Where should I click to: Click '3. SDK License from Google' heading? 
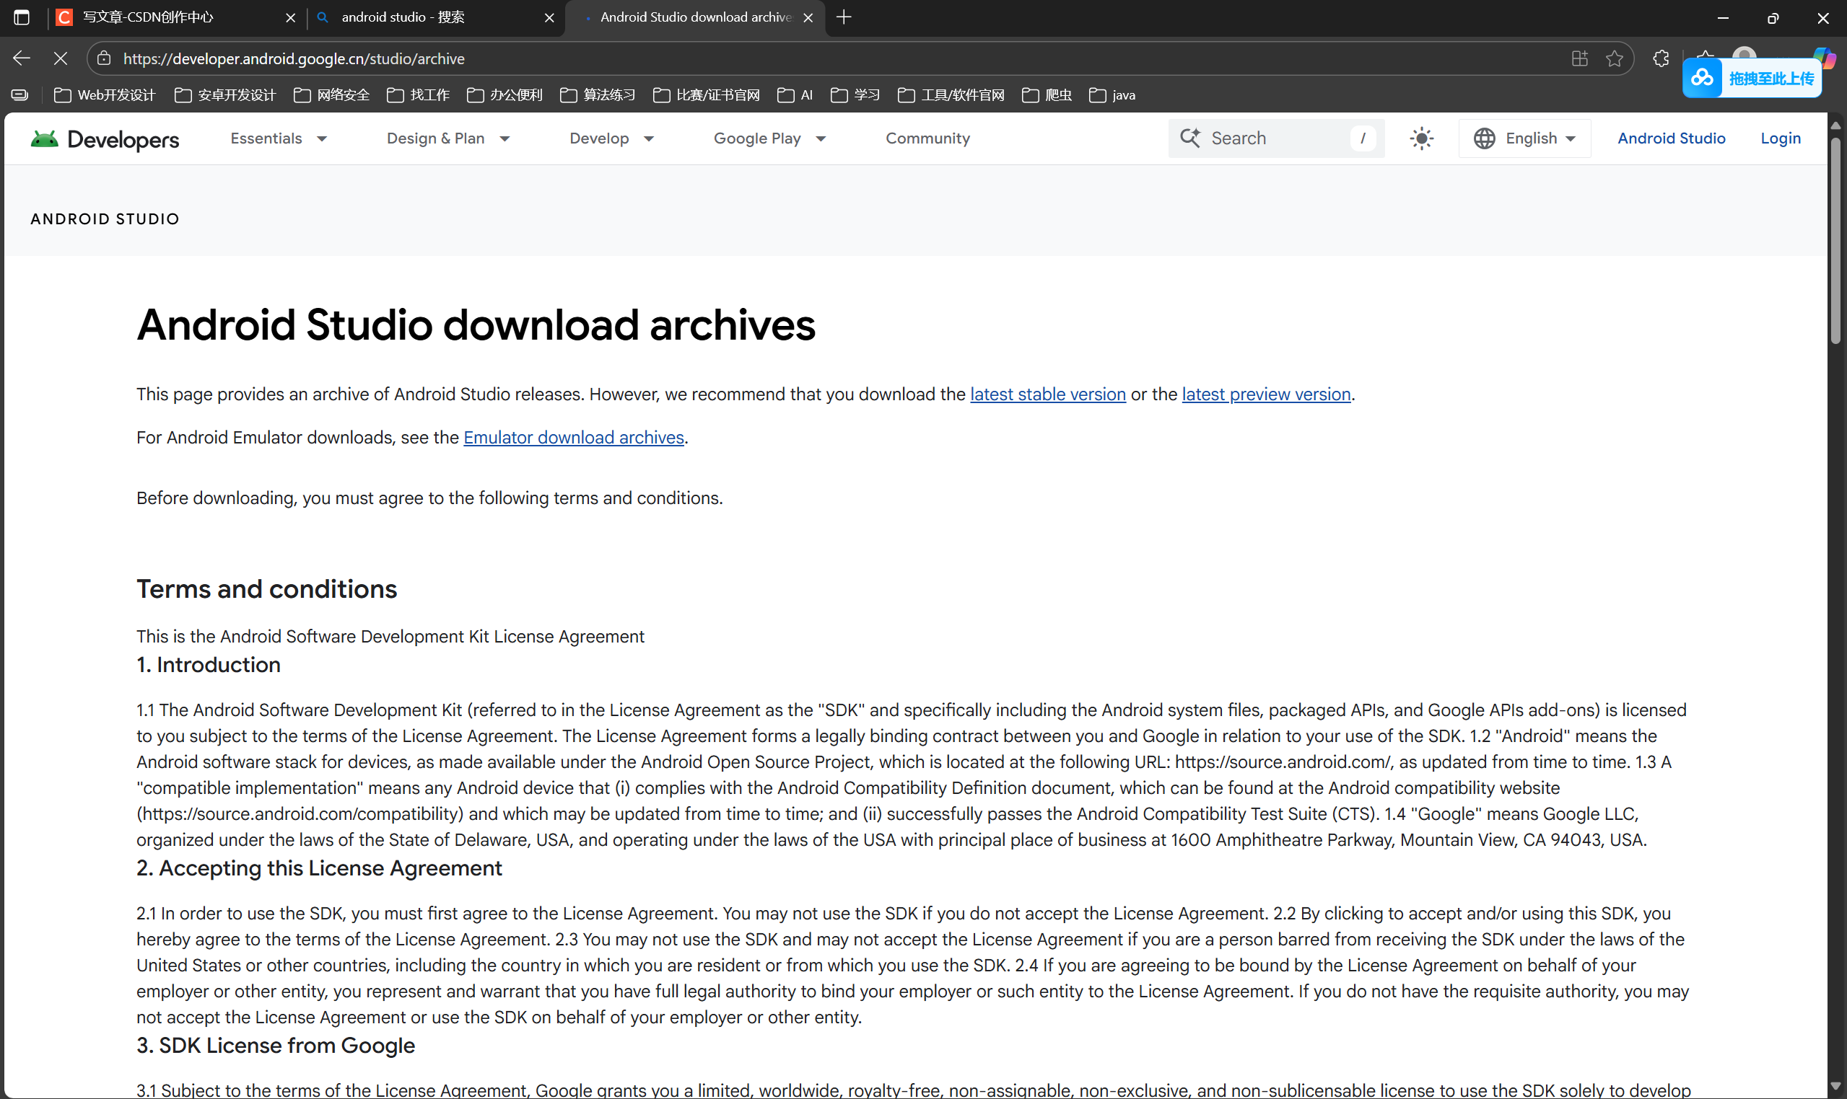(x=275, y=1045)
